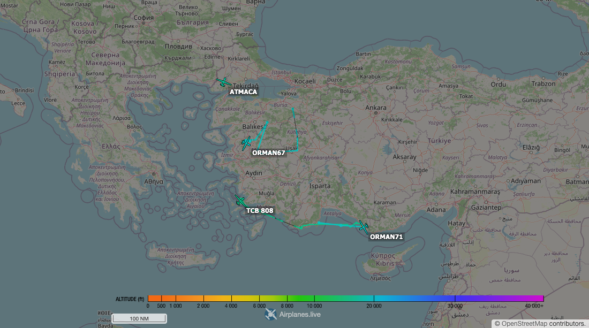Select the ORMAN67 aircraft icon

click(246, 143)
